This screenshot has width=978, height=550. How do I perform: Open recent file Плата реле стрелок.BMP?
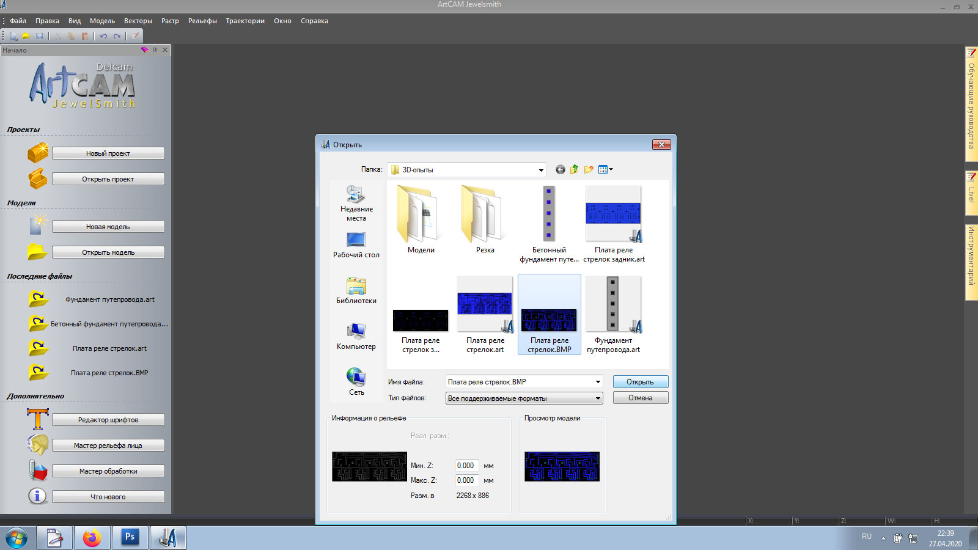(109, 373)
